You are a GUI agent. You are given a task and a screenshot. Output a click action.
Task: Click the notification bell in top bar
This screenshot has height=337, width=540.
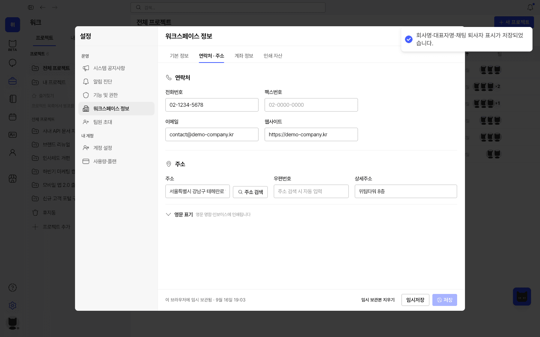pos(530,7)
